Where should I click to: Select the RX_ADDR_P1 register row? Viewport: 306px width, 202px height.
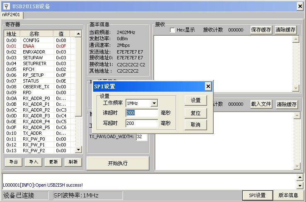pos(39,104)
